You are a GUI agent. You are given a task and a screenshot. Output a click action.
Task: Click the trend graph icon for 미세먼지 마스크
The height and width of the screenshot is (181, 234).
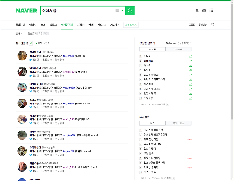click(x=190, y=89)
